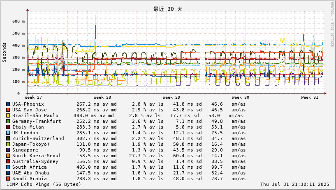336x190 pixels.
Task: Select the Brazil-São Paulo legend label
Action: pyautogui.click(x=35, y=115)
